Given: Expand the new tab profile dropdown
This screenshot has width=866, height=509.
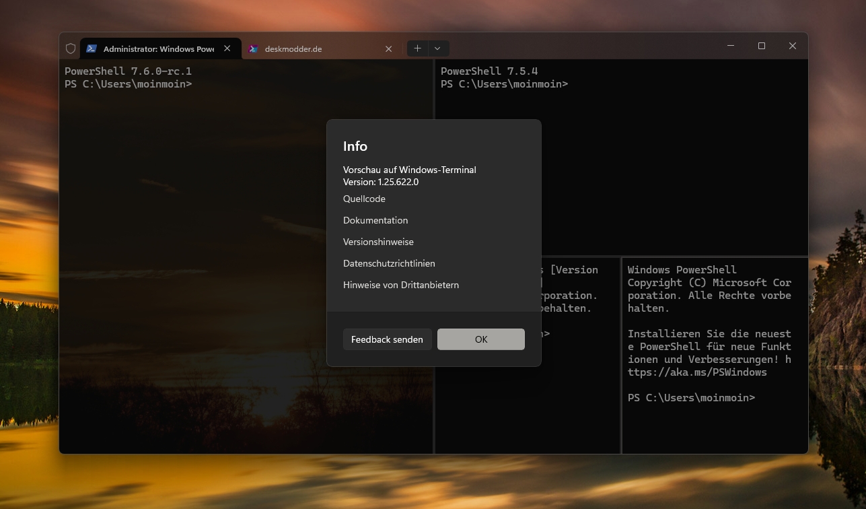Looking at the screenshot, I should coord(437,48).
